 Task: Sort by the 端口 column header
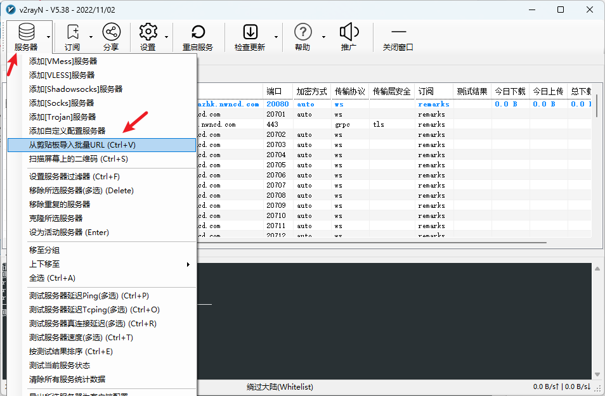click(278, 91)
